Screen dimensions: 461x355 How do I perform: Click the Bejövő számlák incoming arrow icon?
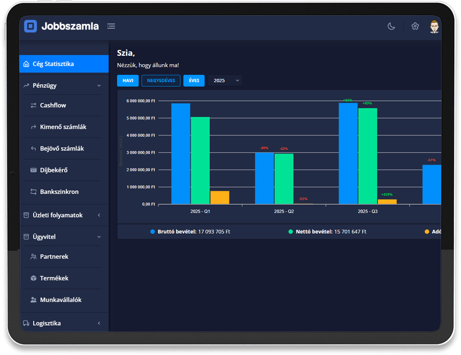coord(34,148)
